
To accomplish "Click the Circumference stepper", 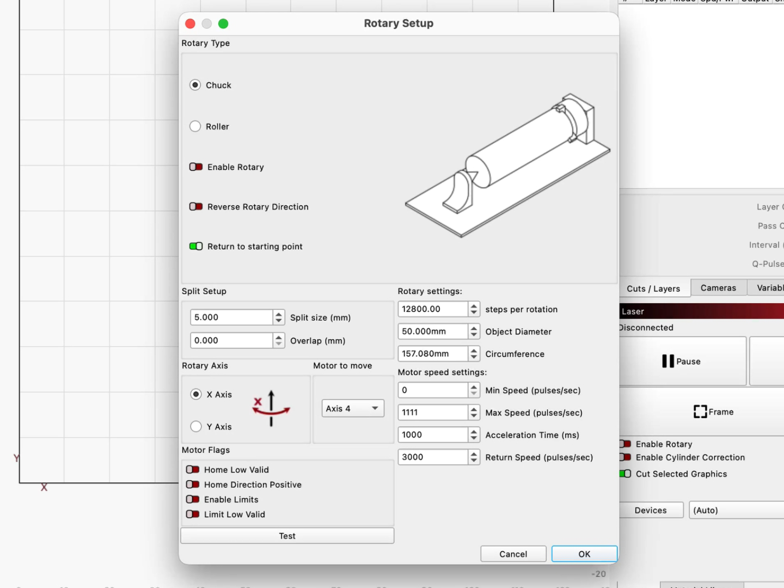I will (474, 353).
